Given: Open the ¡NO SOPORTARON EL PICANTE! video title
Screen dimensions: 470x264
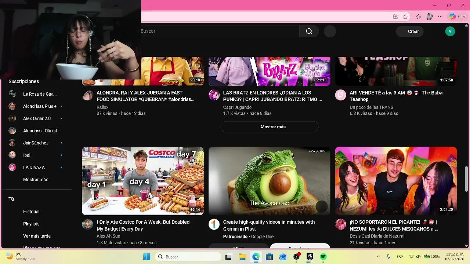Looking at the screenshot, I should tap(394, 225).
